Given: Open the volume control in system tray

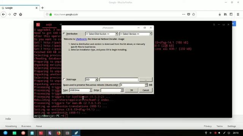Looking at the screenshot, I should point(219,133).
